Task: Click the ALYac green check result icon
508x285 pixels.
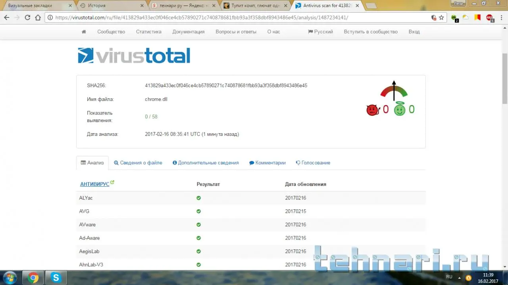Action: pyautogui.click(x=198, y=198)
